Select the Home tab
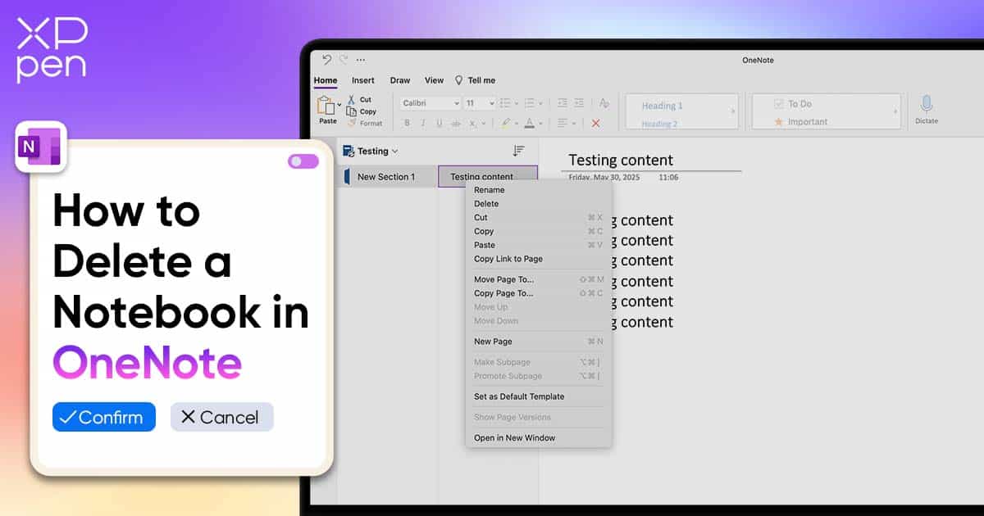Image resolution: width=984 pixels, height=516 pixels. tap(326, 80)
